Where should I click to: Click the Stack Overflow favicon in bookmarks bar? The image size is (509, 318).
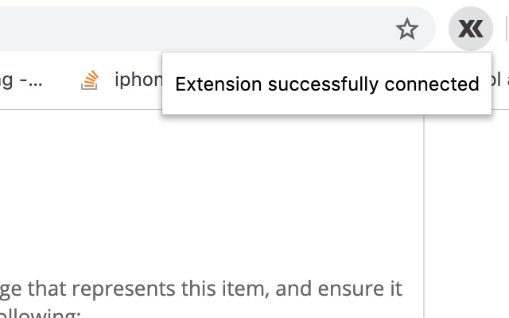pos(90,79)
